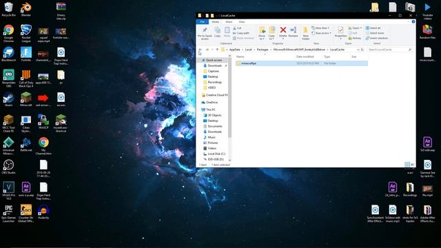Select Quick access in navigation pane
The height and width of the screenshot is (248, 441).
pos(214,60)
